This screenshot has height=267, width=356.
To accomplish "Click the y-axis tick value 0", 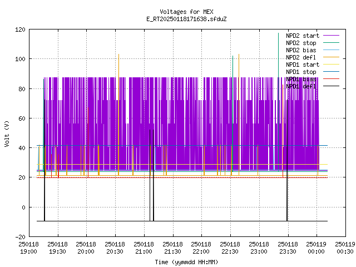I will pos(23,207).
